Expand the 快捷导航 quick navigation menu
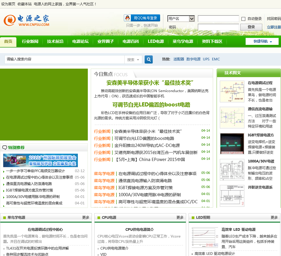The height and width of the screenshot is (256, 281). click(262, 42)
